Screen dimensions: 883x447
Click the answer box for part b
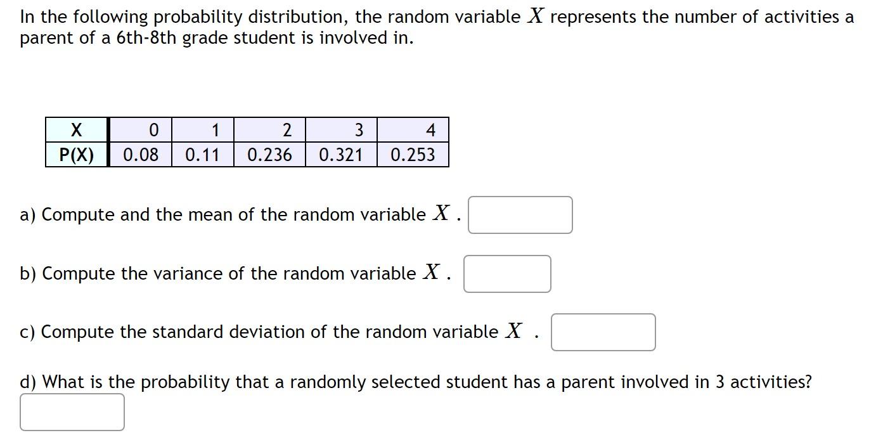pos(507,273)
